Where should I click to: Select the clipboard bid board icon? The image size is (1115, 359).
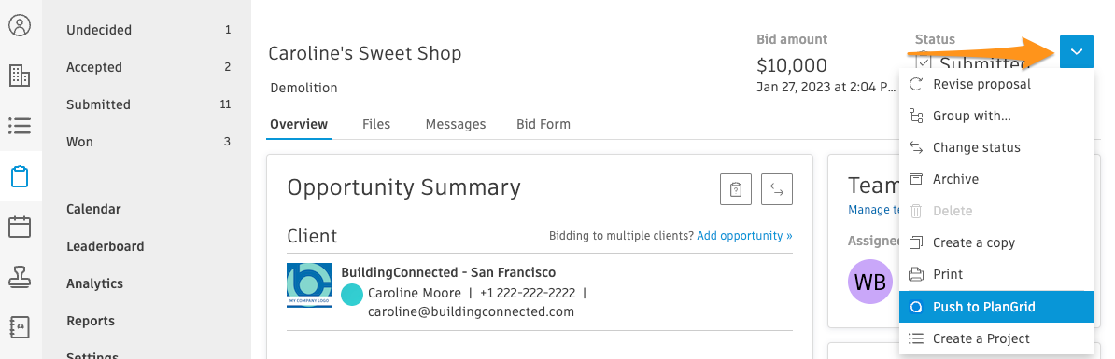[x=20, y=176]
